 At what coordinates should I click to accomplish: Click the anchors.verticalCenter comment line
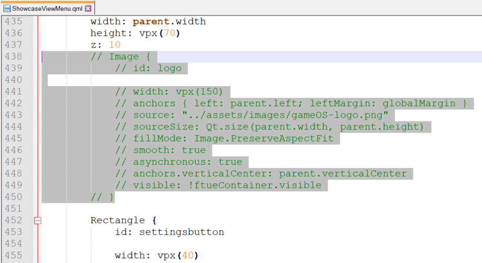point(261,173)
